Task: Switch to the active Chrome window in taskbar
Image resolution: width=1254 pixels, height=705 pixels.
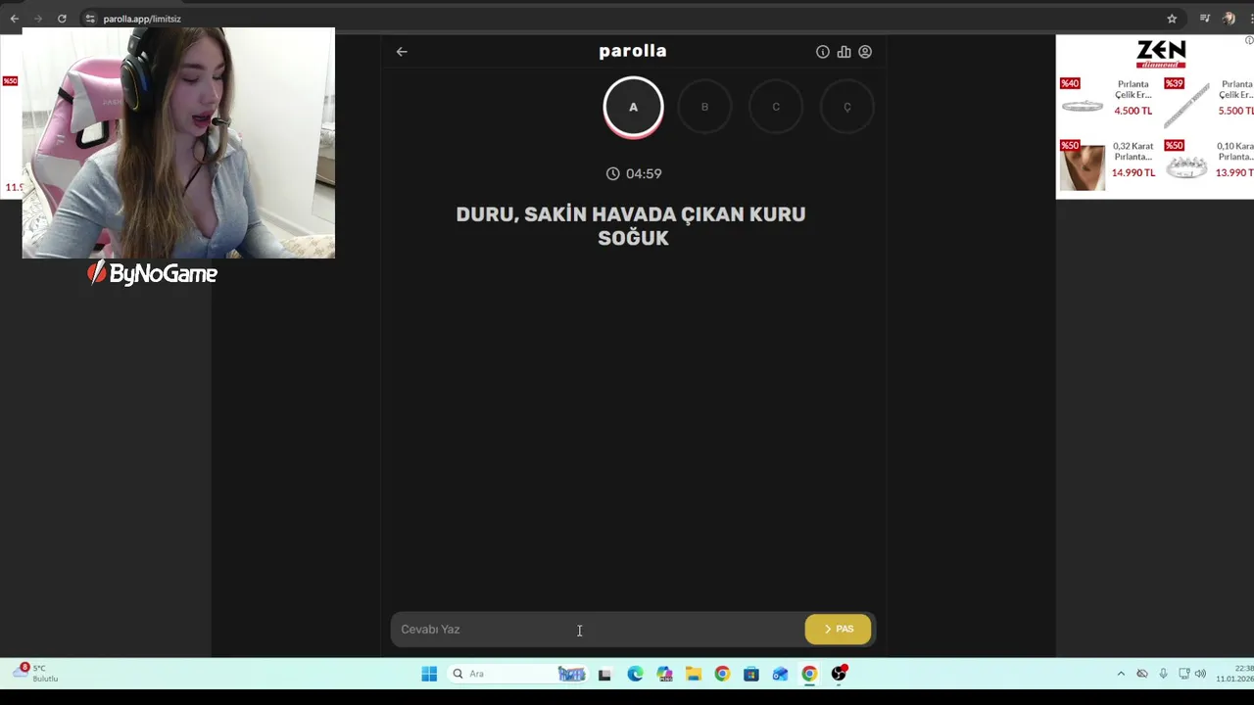Action: pos(809,674)
